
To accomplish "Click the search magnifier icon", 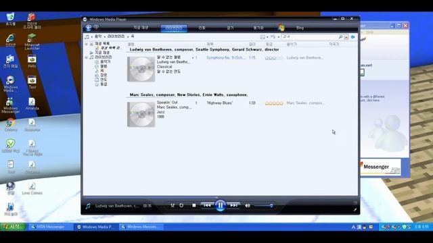I will [340, 37].
